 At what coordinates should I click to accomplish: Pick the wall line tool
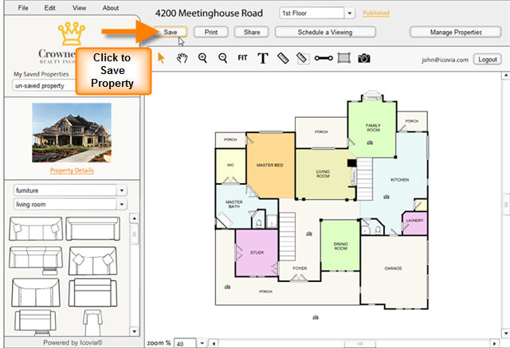point(323,58)
